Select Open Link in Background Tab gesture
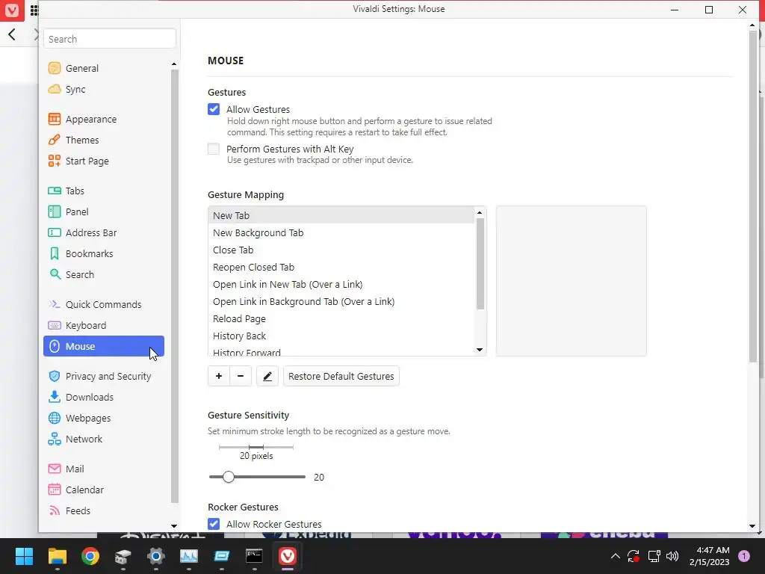 point(341,302)
